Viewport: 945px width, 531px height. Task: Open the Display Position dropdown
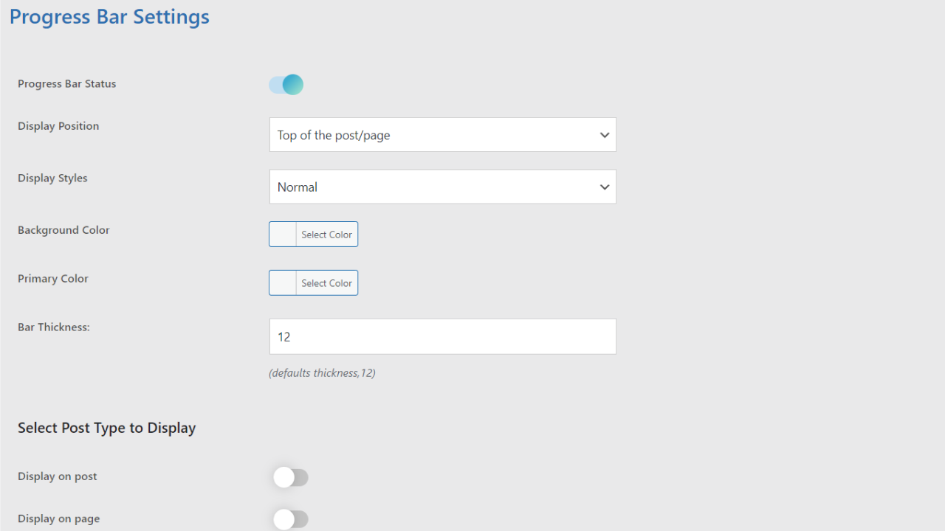click(x=441, y=135)
